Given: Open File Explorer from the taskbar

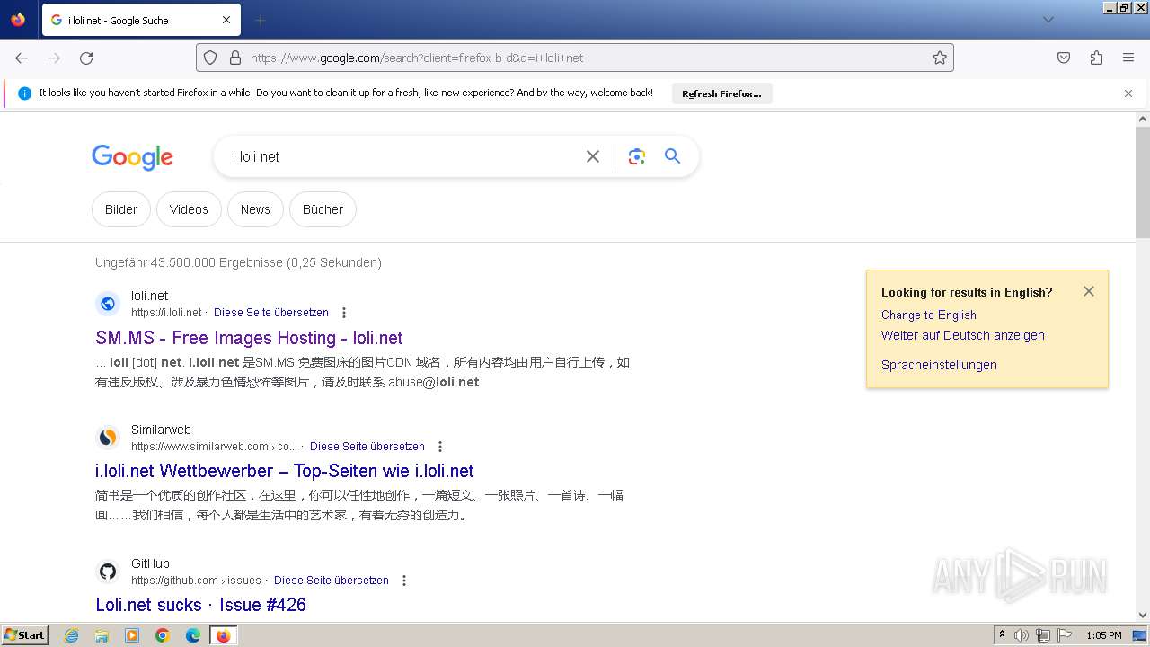Looking at the screenshot, I should click(102, 635).
